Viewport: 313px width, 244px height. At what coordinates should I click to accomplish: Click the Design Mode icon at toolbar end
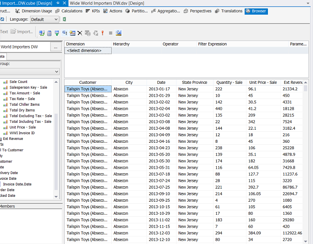tap(118, 33)
